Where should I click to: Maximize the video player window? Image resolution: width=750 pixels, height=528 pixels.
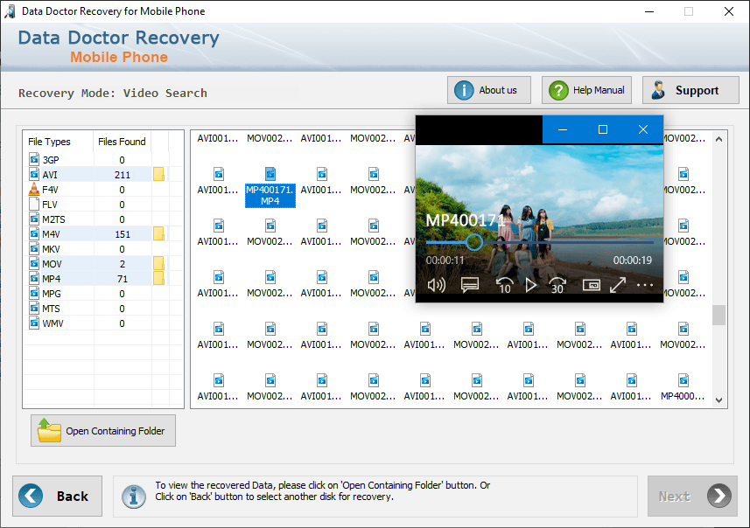tap(603, 129)
